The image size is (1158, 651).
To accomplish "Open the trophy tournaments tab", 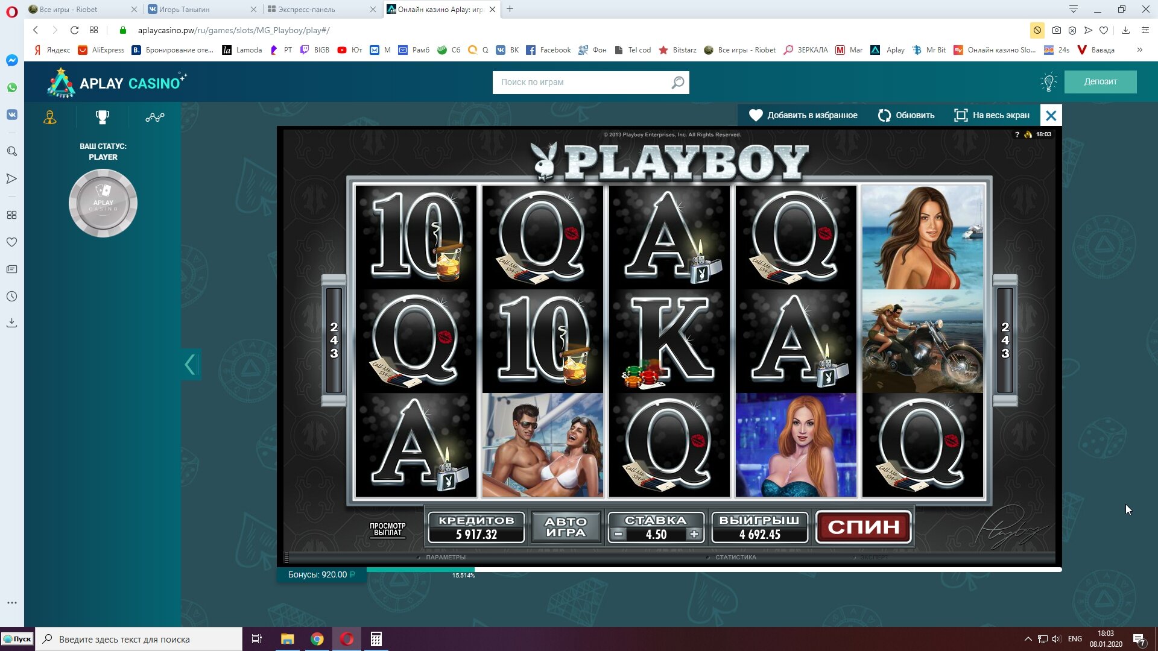I will (x=103, y=117).
